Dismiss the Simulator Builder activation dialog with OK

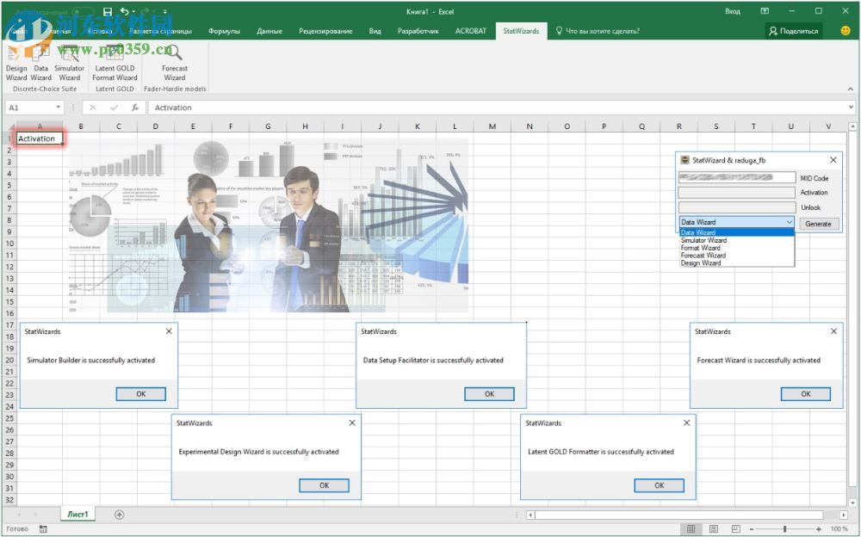pyautogui.click(x=140, y=393)
